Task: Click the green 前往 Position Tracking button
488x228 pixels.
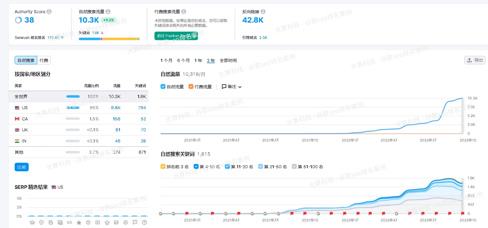Action: pos(176,36)
